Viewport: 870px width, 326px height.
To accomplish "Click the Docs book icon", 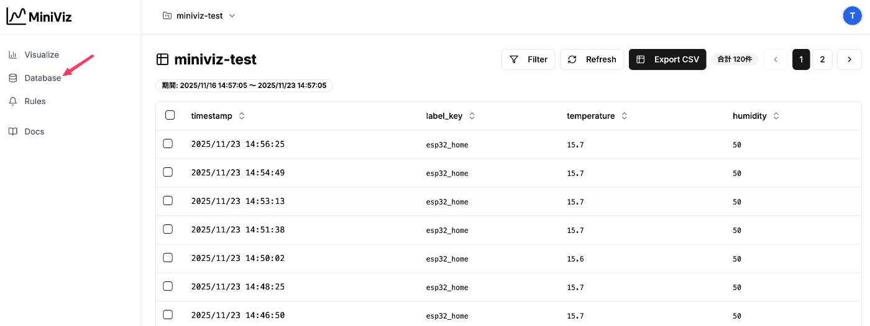I will (x=12, y=131).
